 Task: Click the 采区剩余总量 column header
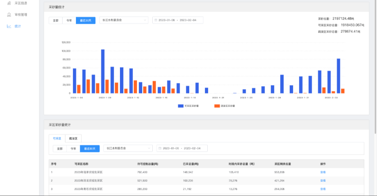(x=283, y=164)
